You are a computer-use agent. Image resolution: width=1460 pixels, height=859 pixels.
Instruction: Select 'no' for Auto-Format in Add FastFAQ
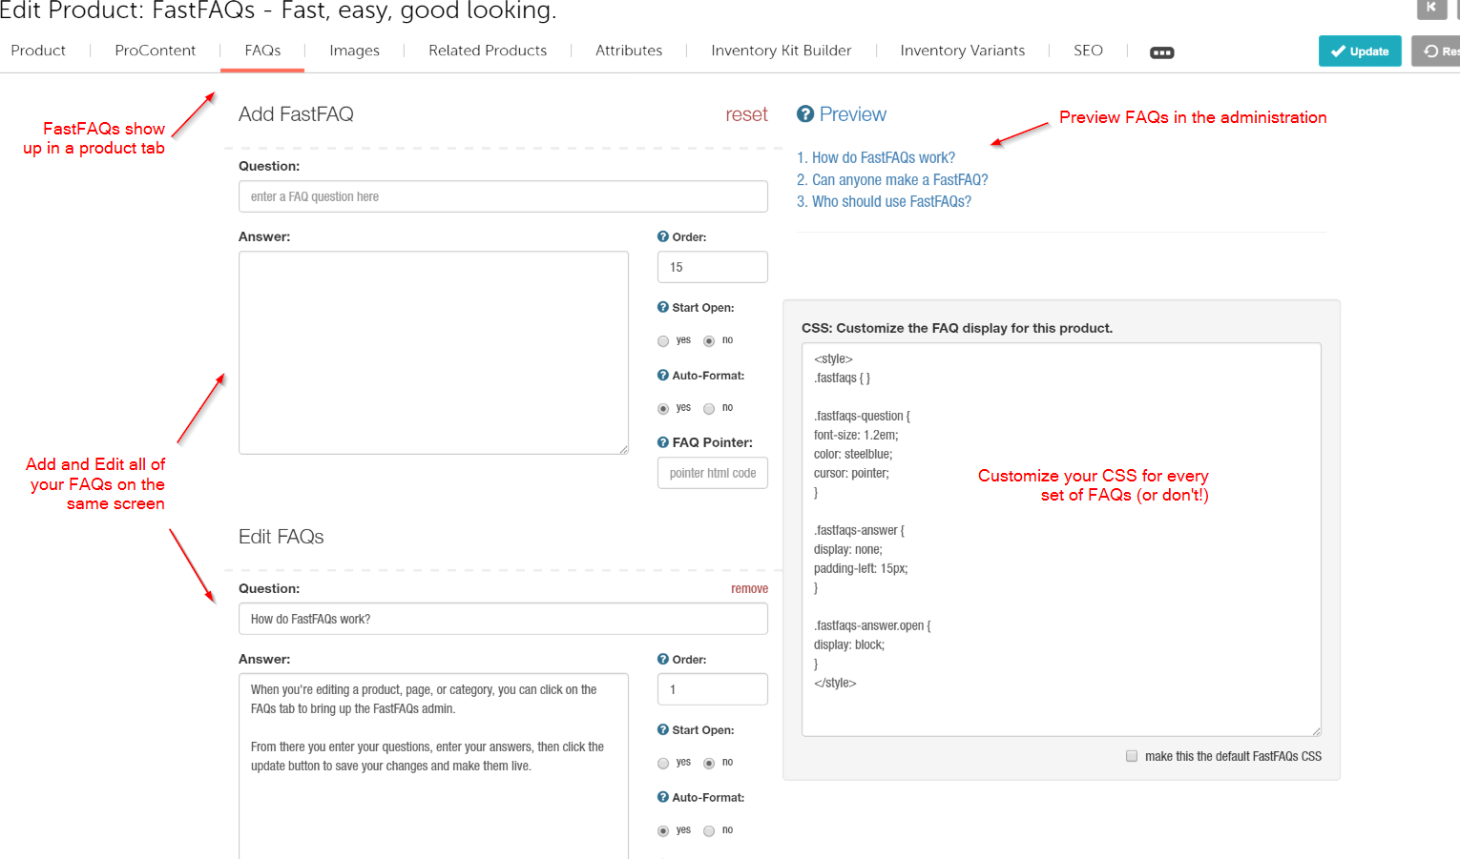(x=709, y=409)
